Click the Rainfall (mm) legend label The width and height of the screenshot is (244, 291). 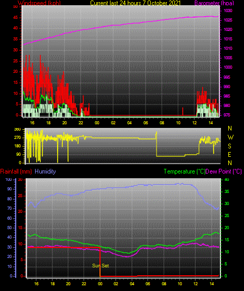(x=16, y=171)
